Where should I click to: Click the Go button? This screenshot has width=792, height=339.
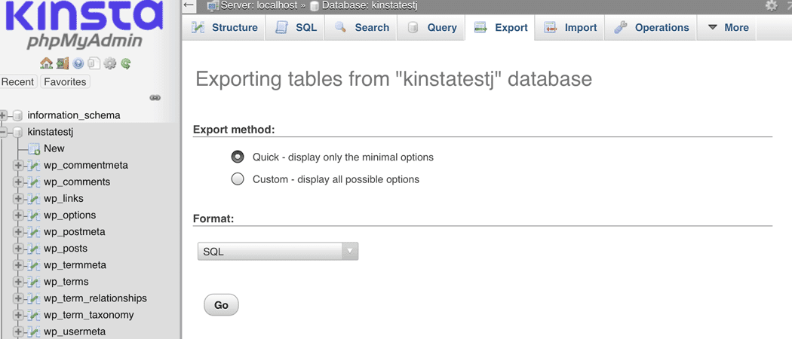(x=221, y=305)
